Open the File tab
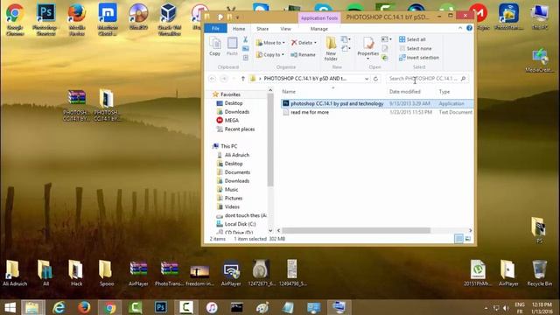The width and height of the screenshot is (560, 315). pos(215,28)
